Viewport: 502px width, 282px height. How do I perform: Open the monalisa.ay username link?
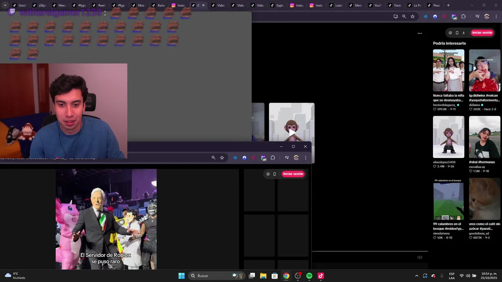(477, 167)
